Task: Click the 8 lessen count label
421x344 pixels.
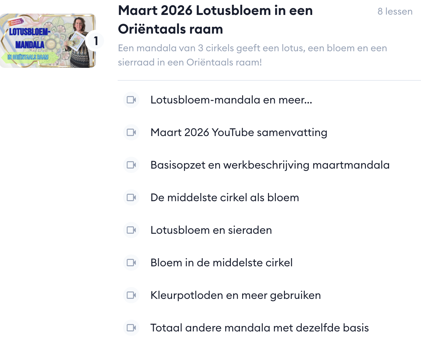Action: [x=395, y=12]
